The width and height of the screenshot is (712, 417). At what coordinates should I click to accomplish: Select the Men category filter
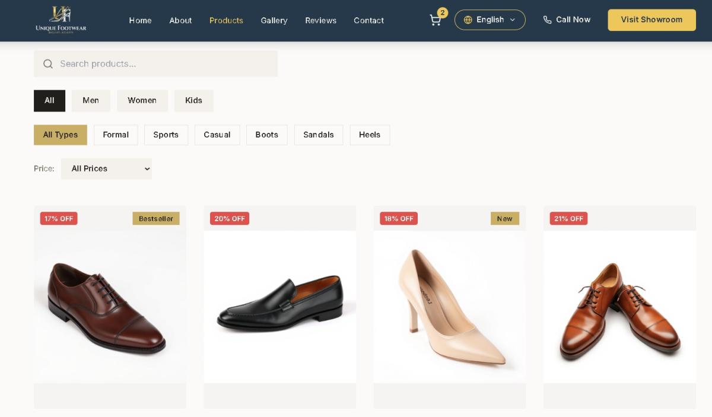(91, 101)
